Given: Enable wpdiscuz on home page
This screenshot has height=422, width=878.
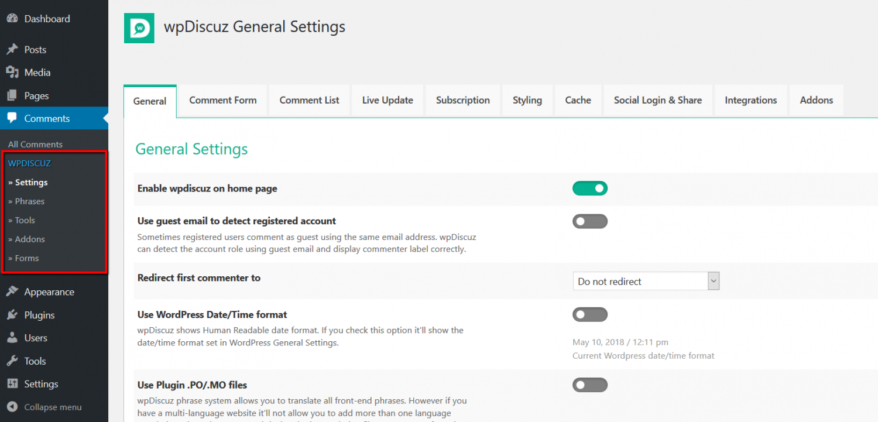Looking at the screenshot, I should 590,188.
